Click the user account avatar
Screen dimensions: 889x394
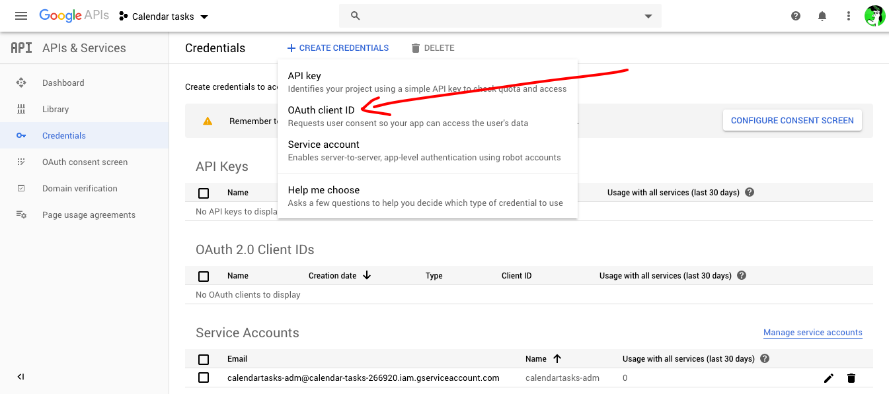point(874,16)
